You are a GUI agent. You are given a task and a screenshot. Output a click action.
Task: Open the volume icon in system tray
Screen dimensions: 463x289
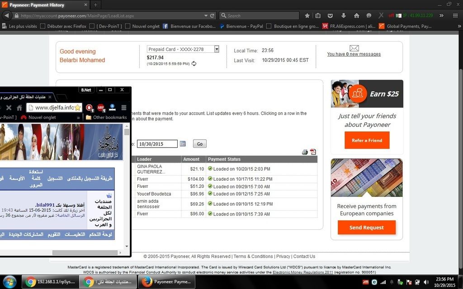point(426,282)
